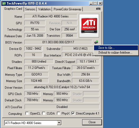Image resolution: width=139 pixels, height=128 pixels.
Task: Click the camera screenshot icon
Action: (98, 9)
